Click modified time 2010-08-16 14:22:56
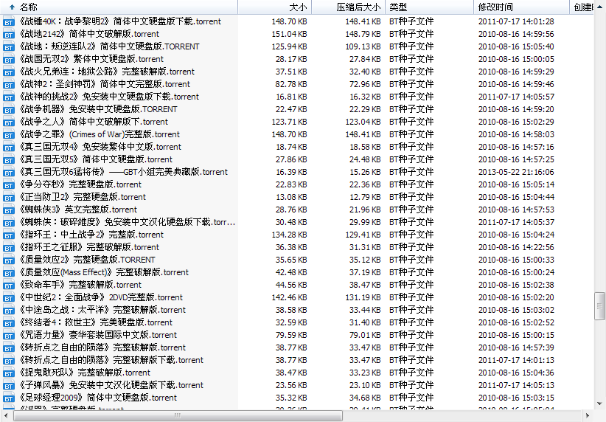This screenshot has height=422, width=606. coord(516,247)
